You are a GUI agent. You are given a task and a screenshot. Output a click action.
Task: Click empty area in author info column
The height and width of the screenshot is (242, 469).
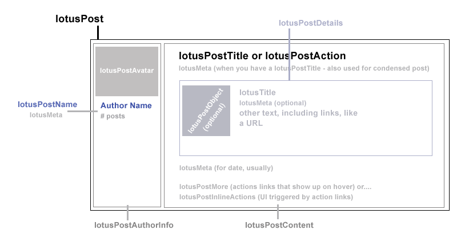pos(127,165)
